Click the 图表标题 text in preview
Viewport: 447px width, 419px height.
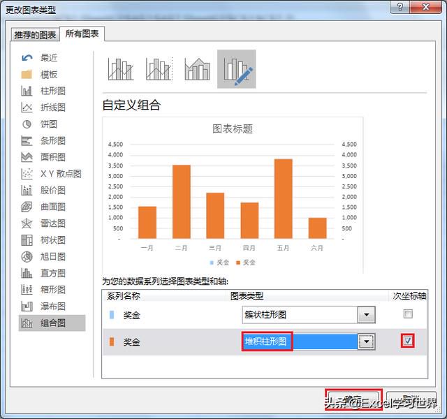point(233,128)
